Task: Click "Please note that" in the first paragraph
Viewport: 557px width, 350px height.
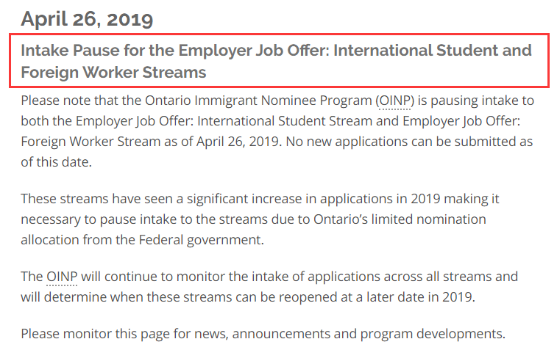Action: (63, 100)
